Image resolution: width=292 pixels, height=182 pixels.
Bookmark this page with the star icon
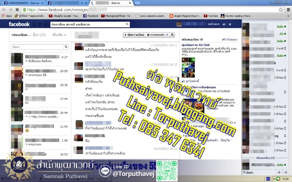tap(281, 10)
